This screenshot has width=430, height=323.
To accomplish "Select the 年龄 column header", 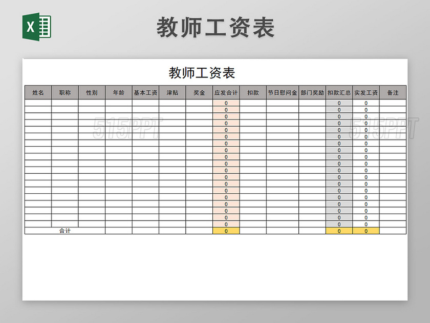I will coord(119,93).
